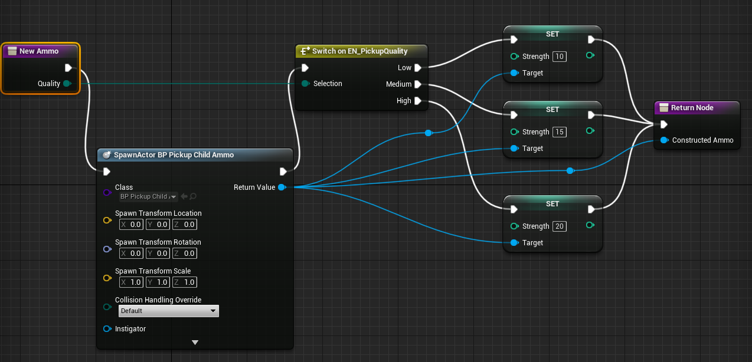
Task: Click the Constructed Ammo input pin
Action: tap(664, 140)
